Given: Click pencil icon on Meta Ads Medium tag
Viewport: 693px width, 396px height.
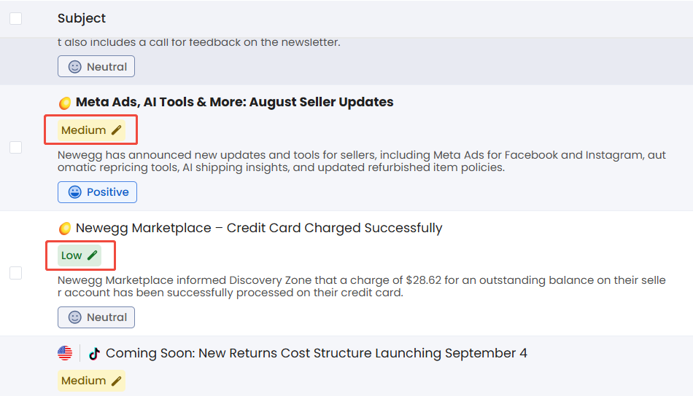Looking at the screenshot, I should [x=116, y=130].
